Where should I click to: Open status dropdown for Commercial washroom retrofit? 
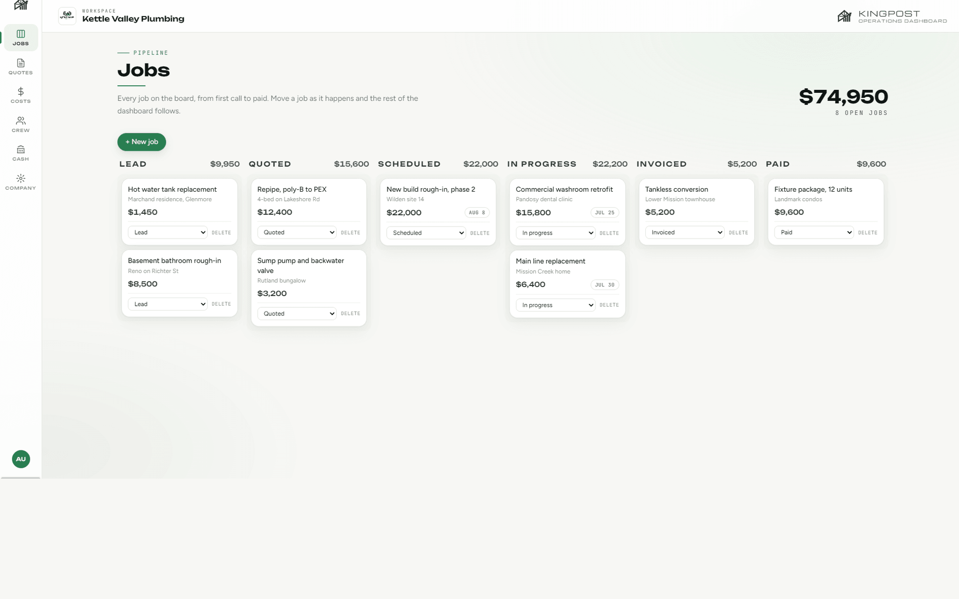(x=555, y=233)
